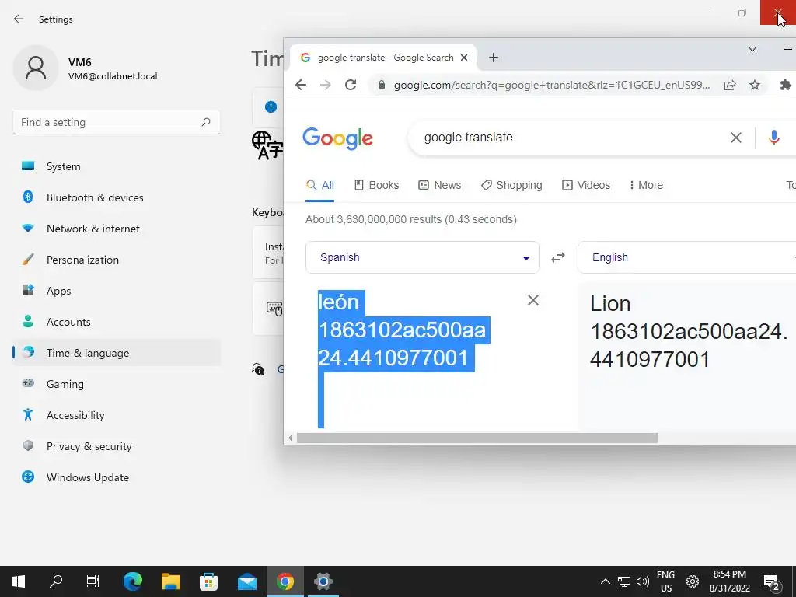
Task: Open the Windows Start menu
Action: (x=19, y=581)
